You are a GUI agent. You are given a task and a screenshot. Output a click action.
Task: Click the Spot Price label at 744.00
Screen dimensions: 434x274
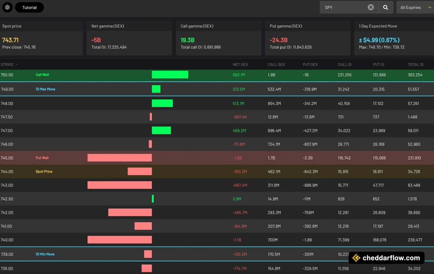point(44,171)
